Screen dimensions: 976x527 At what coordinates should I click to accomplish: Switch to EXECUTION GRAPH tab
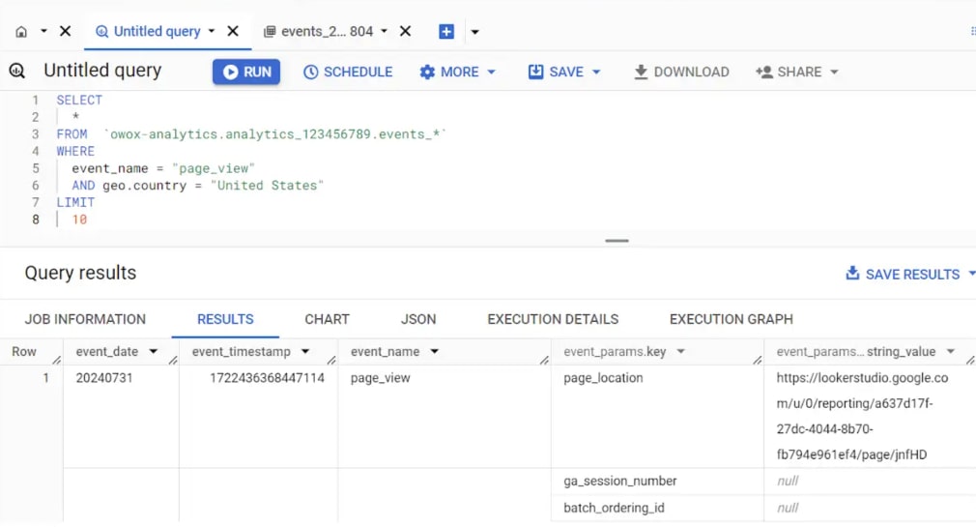tap(732, 319)
